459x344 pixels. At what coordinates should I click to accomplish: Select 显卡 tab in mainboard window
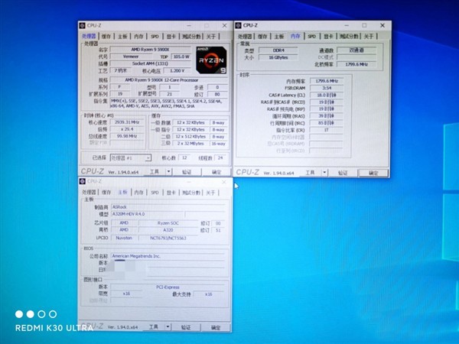tap(171, 192)
